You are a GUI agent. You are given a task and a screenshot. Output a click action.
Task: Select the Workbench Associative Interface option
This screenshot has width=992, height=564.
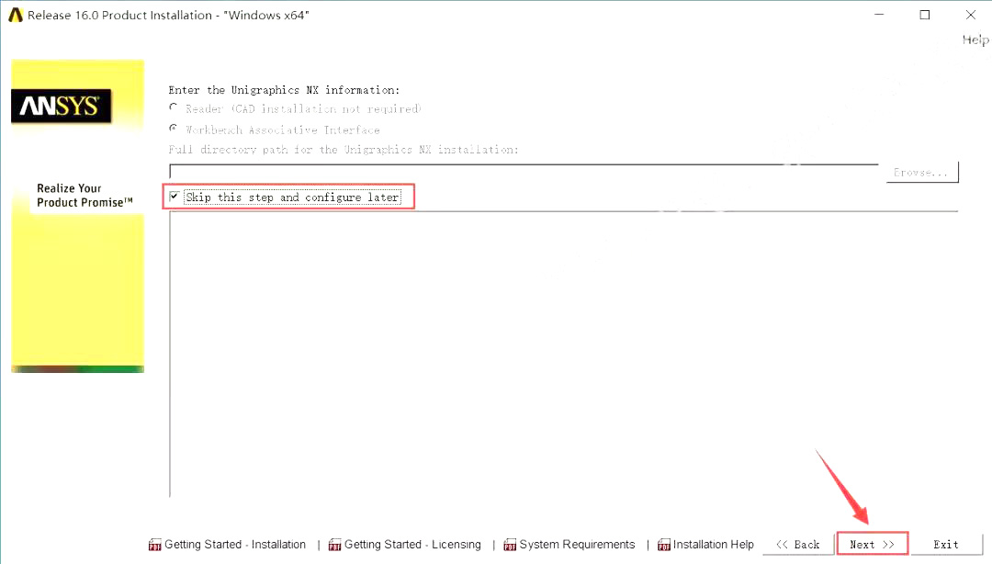tap(174, 129)
